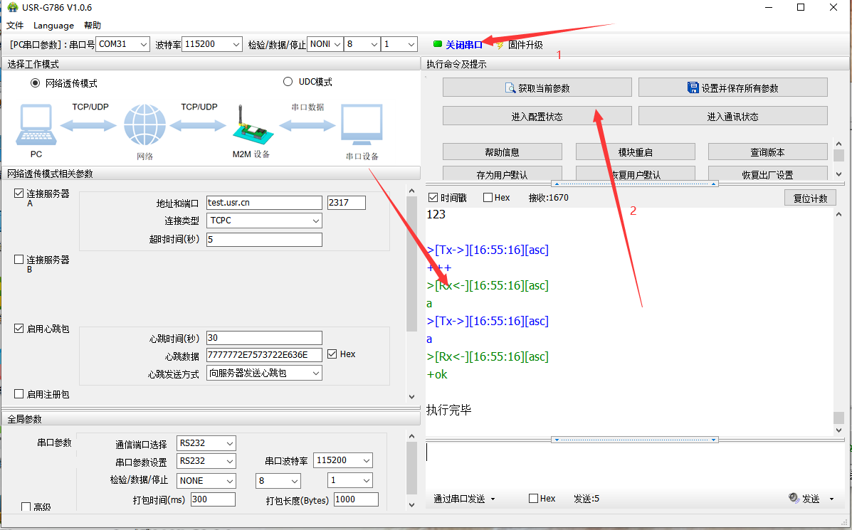Screen dimensions: 852x530
Task: Open the 文件 menu
Action: 15,26
